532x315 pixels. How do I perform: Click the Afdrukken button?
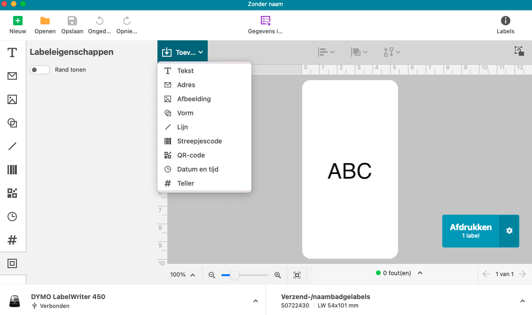pos(470,231)
